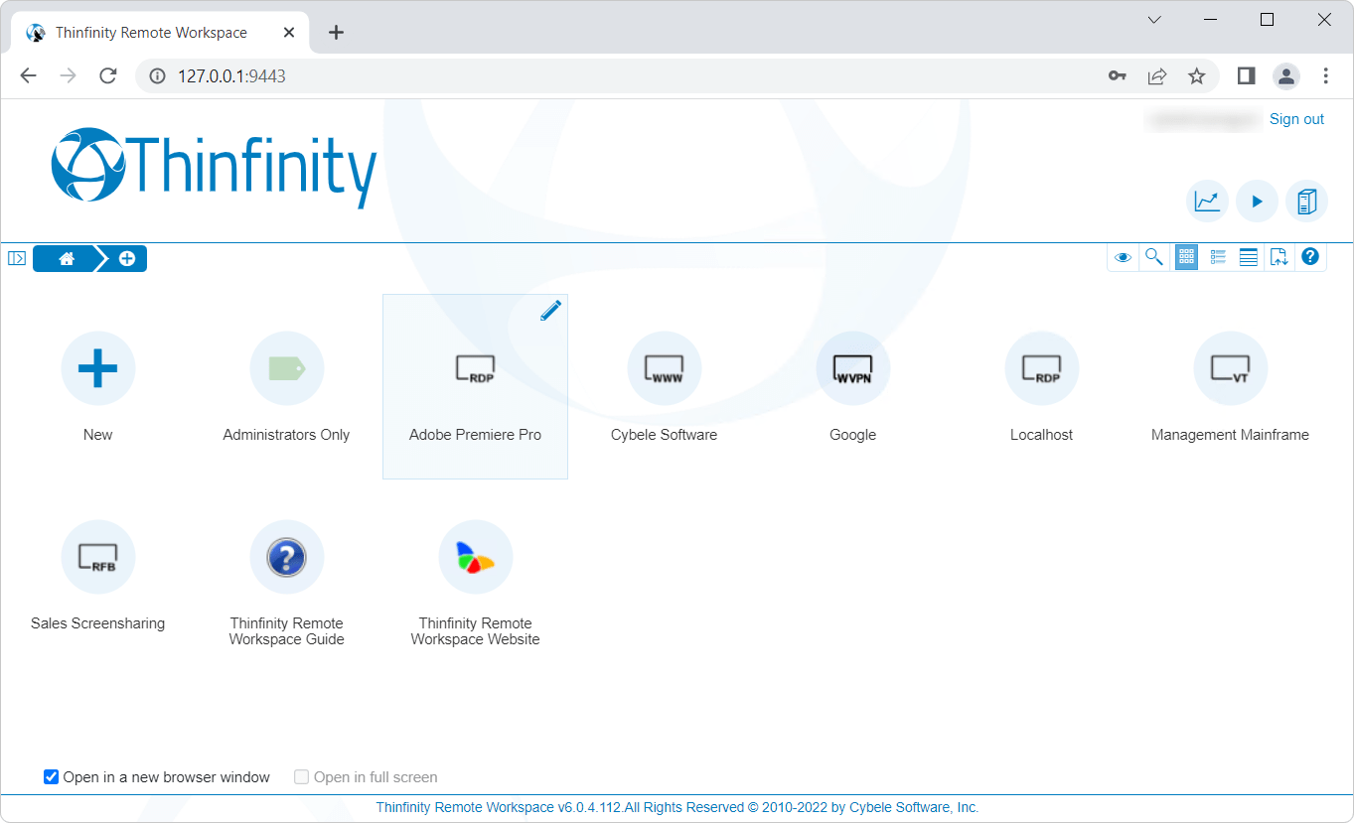
Task: Open saved passwords key icon
Action: point(1118,76)
